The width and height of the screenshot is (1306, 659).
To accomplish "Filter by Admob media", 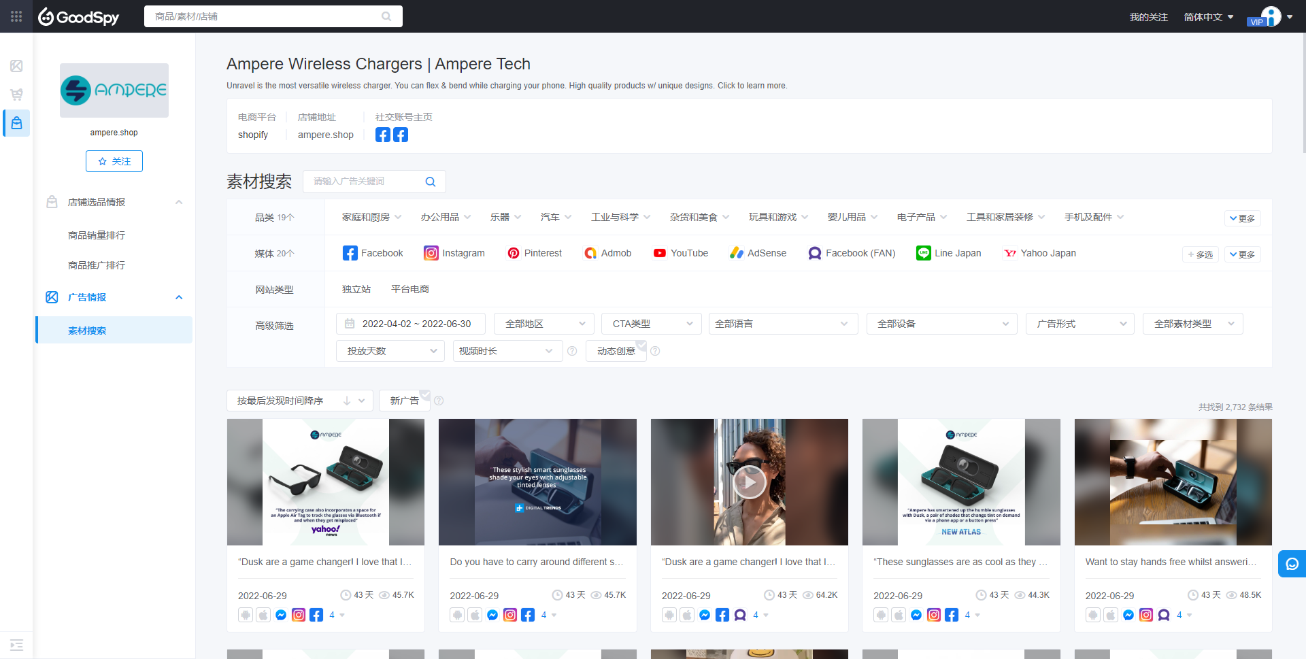I will [x=608, y=253].
